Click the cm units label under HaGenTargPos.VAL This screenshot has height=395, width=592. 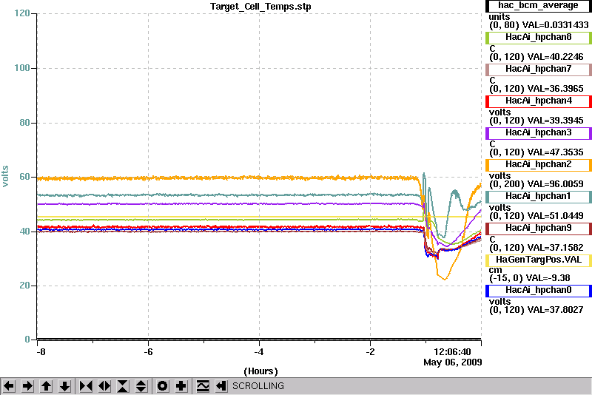coord(495,270)
